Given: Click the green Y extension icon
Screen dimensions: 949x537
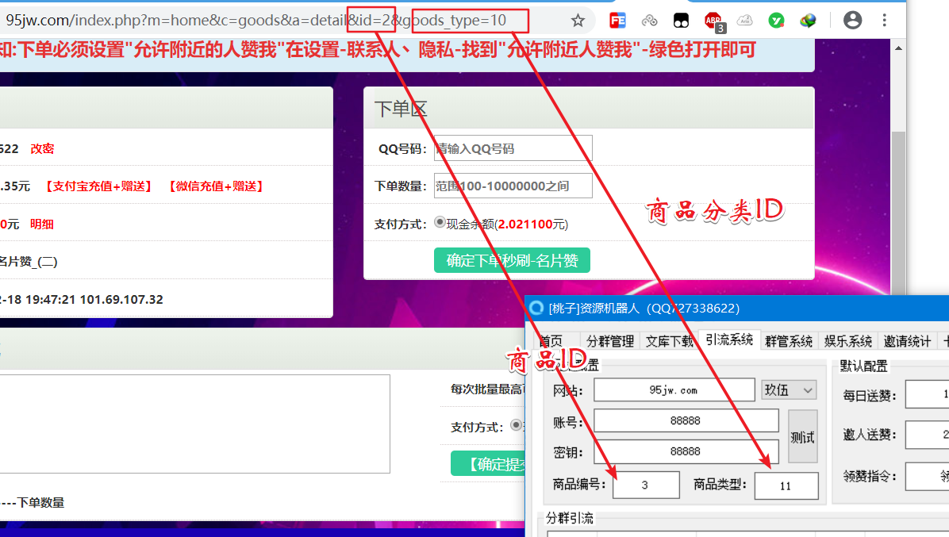Looking at the screenshot, I should 776,21.
